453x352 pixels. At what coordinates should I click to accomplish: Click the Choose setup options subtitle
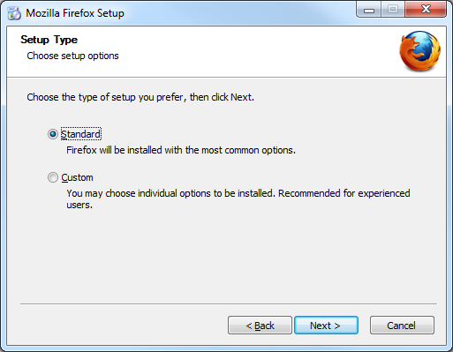coord(72,56)
